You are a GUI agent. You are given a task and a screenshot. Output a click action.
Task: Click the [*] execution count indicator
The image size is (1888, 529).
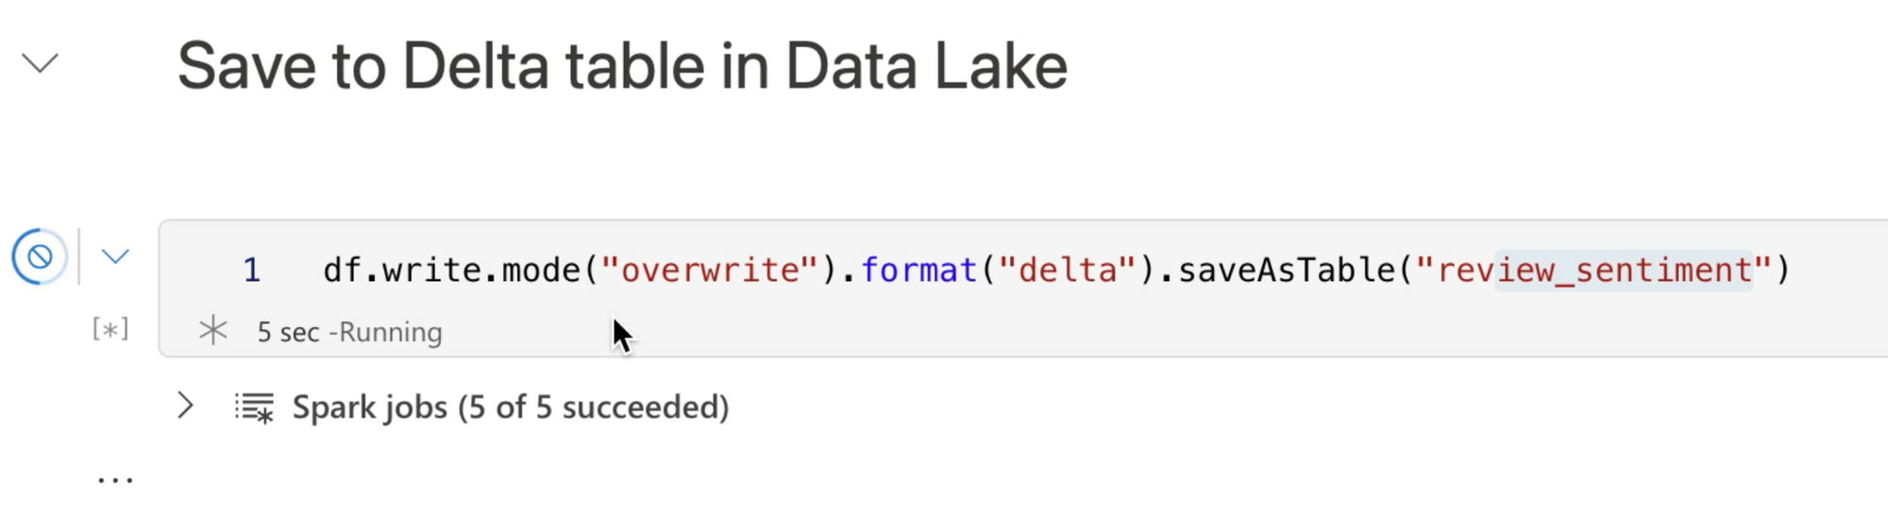click(x=110, y=329)
